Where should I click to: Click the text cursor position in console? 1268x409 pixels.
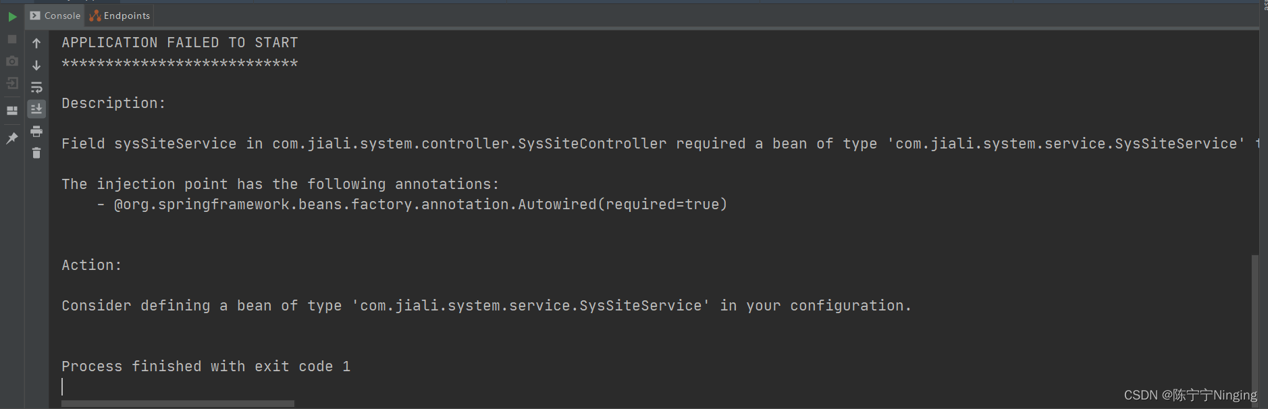pyautogui.click(x=63, y=386)
